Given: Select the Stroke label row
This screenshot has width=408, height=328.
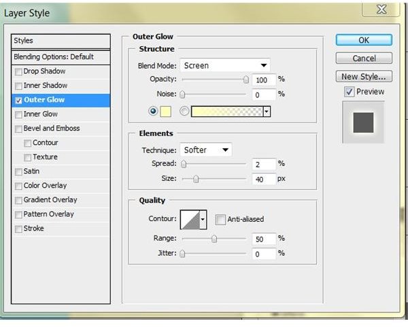Looking at the screenshot, I should 61,229.
